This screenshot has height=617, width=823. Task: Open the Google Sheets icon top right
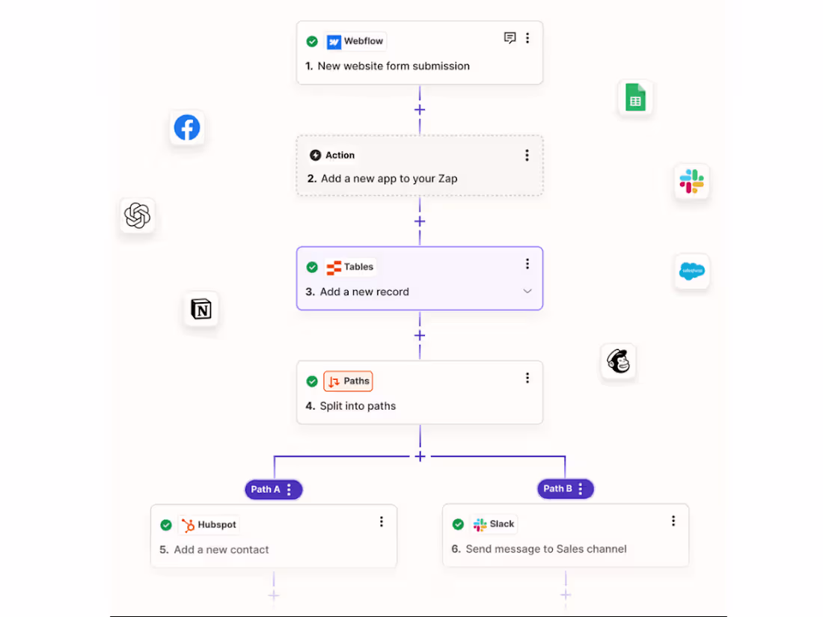click(634, 97)
